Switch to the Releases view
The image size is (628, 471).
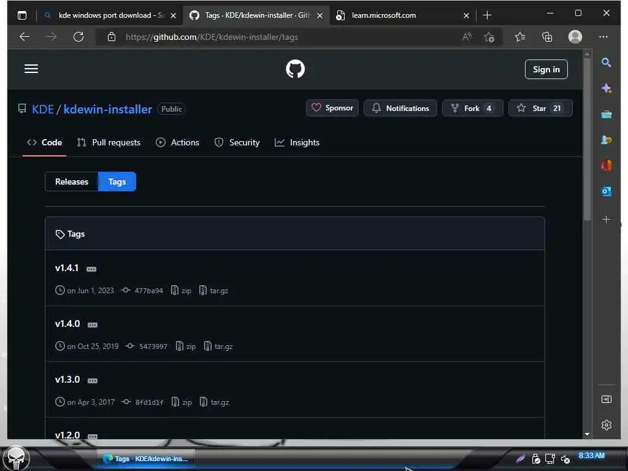72,182
